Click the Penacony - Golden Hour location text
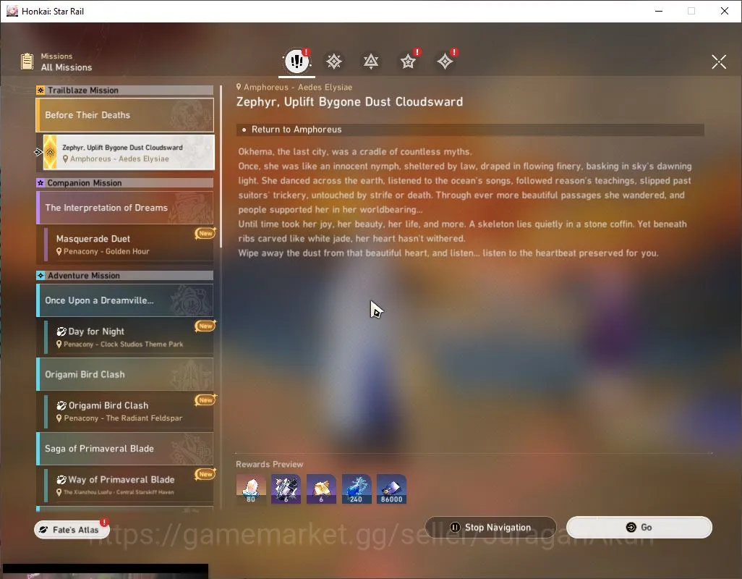Image resolution: width=742 pixels, height=579 pixels. click(106, 251)
